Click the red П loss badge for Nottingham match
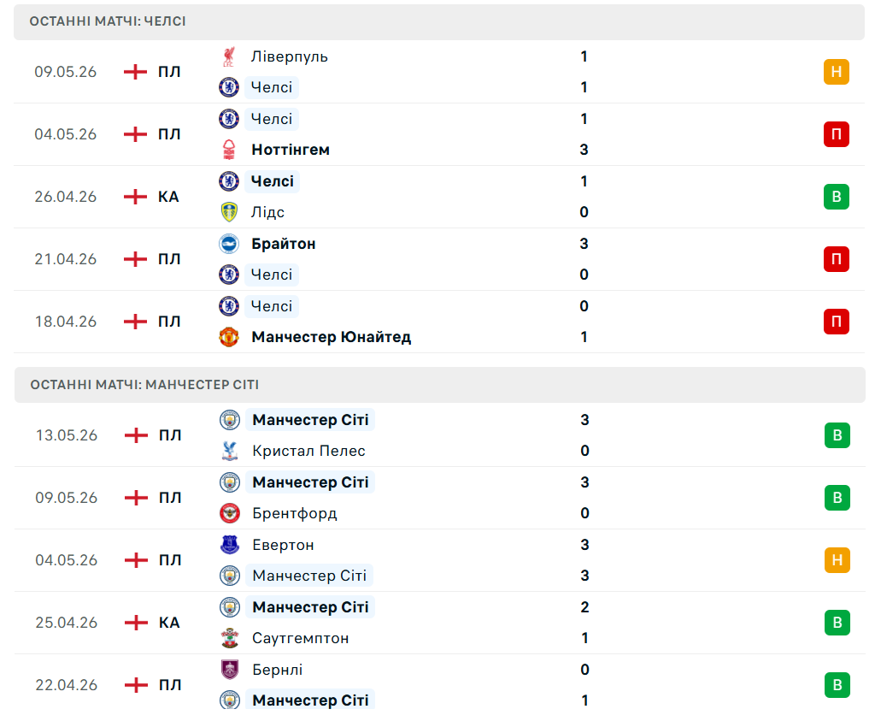Screen dimensions: 875x721 [x=836, y=134]
